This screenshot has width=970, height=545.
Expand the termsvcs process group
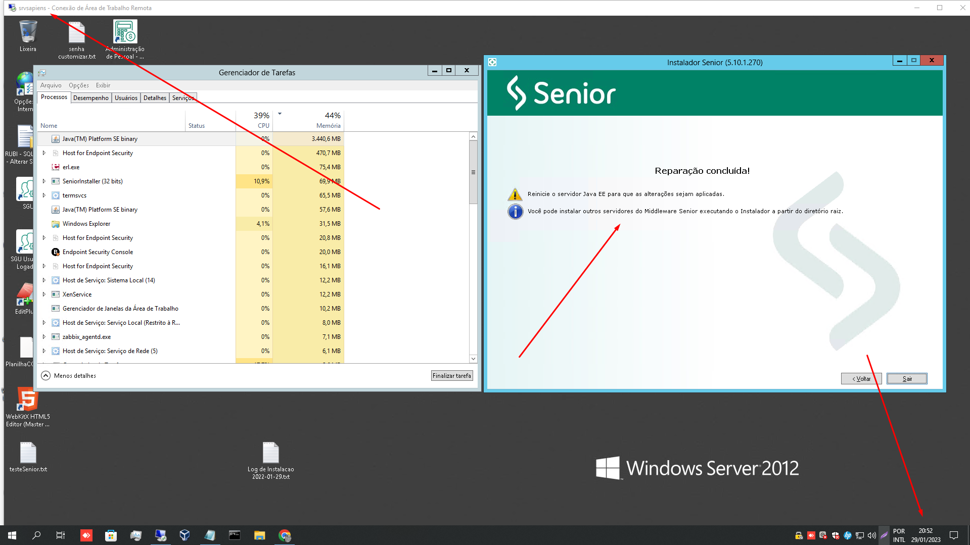[44, 195]
